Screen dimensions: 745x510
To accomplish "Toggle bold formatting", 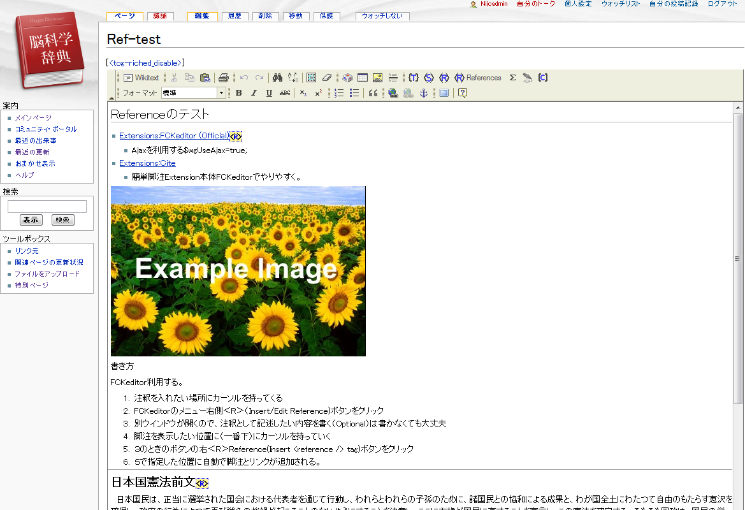I will click(238, 93).
